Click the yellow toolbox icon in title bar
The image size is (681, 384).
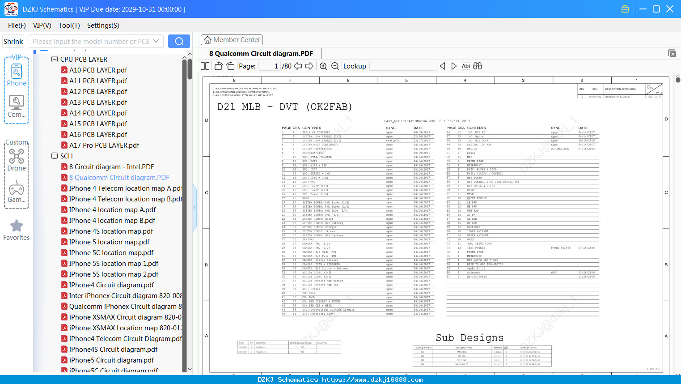625,9
